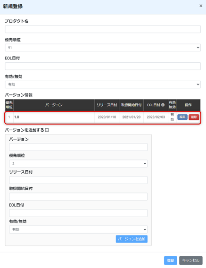Focus the version EOL日付 input field

(78, 213)
